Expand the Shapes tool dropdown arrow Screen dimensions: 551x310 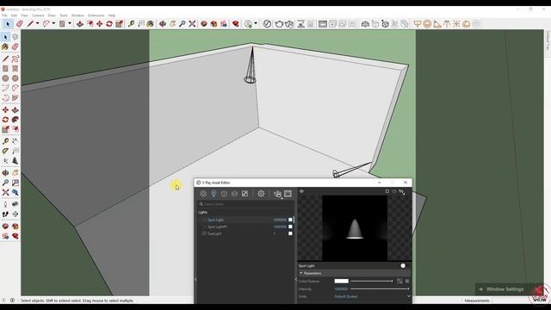click(70, 23)
